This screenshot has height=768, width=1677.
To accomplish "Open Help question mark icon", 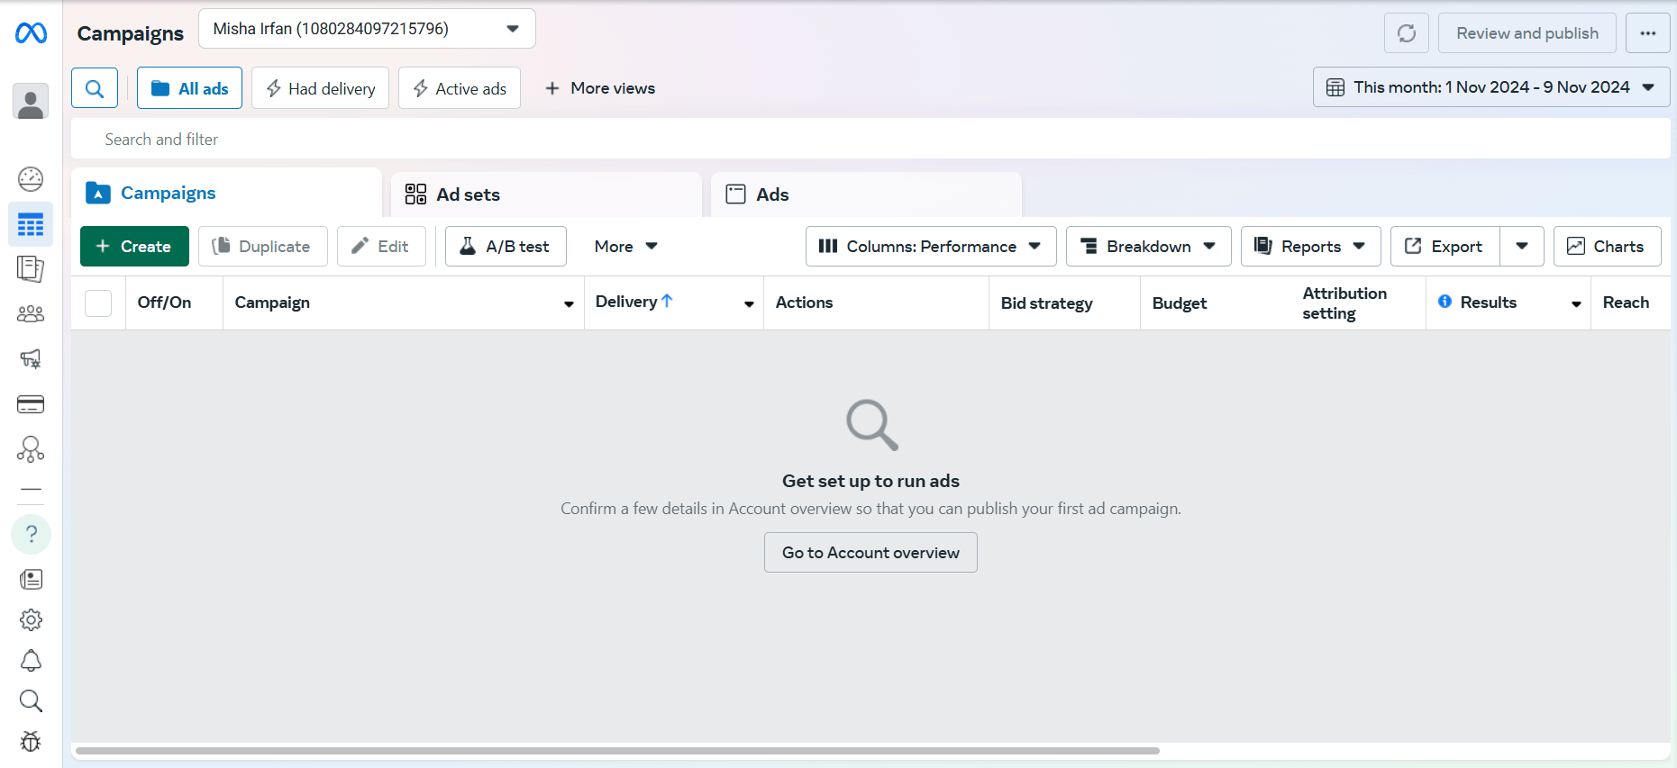I will [x=31, y=534].
